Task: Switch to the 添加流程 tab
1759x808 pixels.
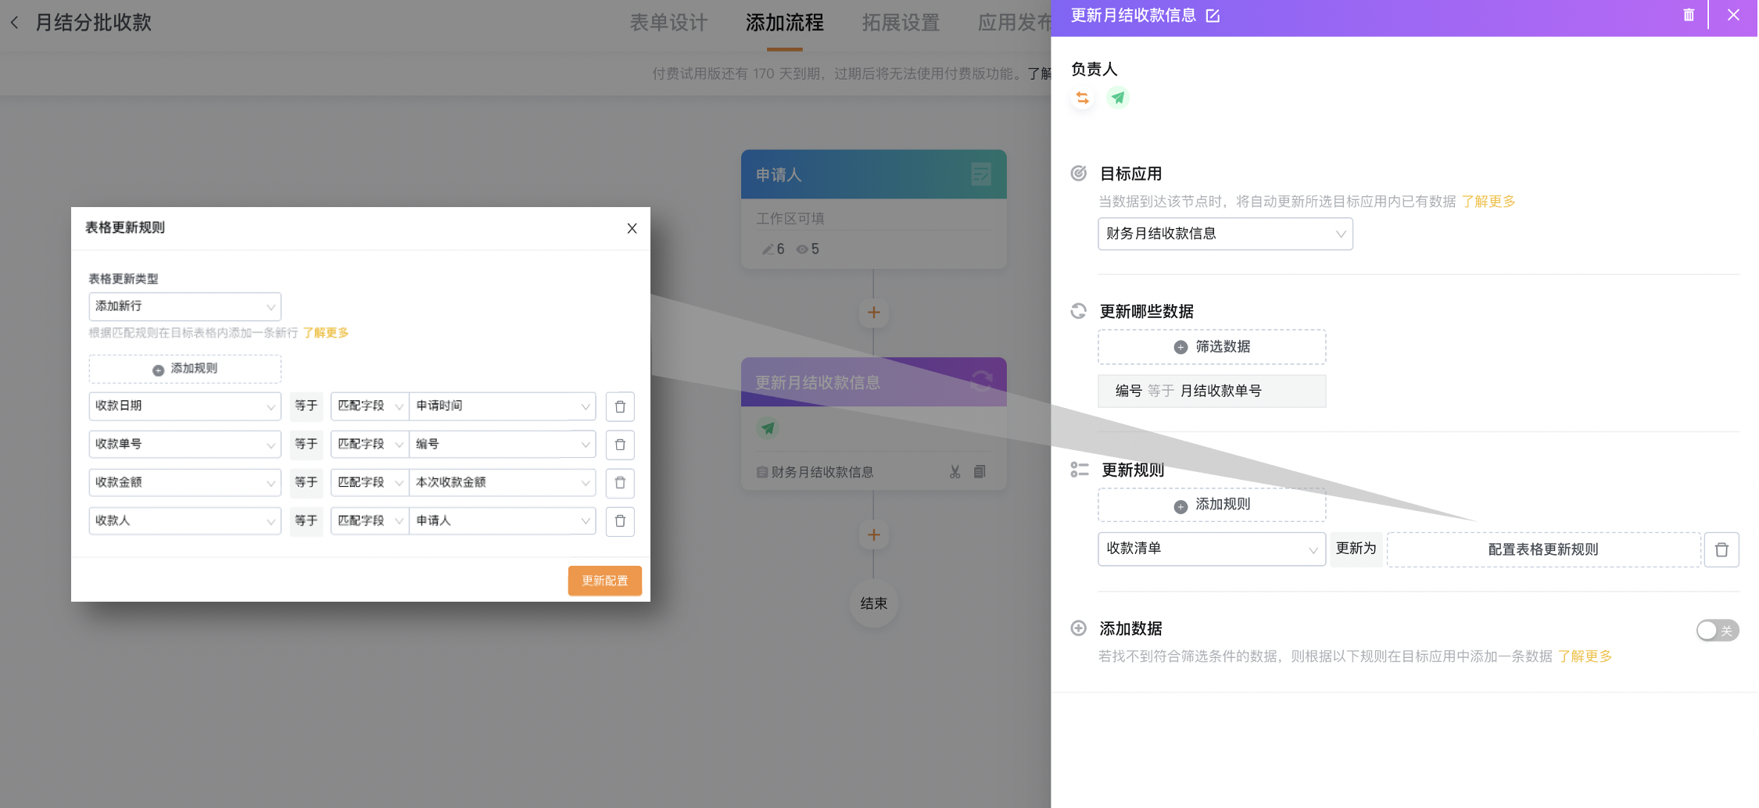Action: 784,23
